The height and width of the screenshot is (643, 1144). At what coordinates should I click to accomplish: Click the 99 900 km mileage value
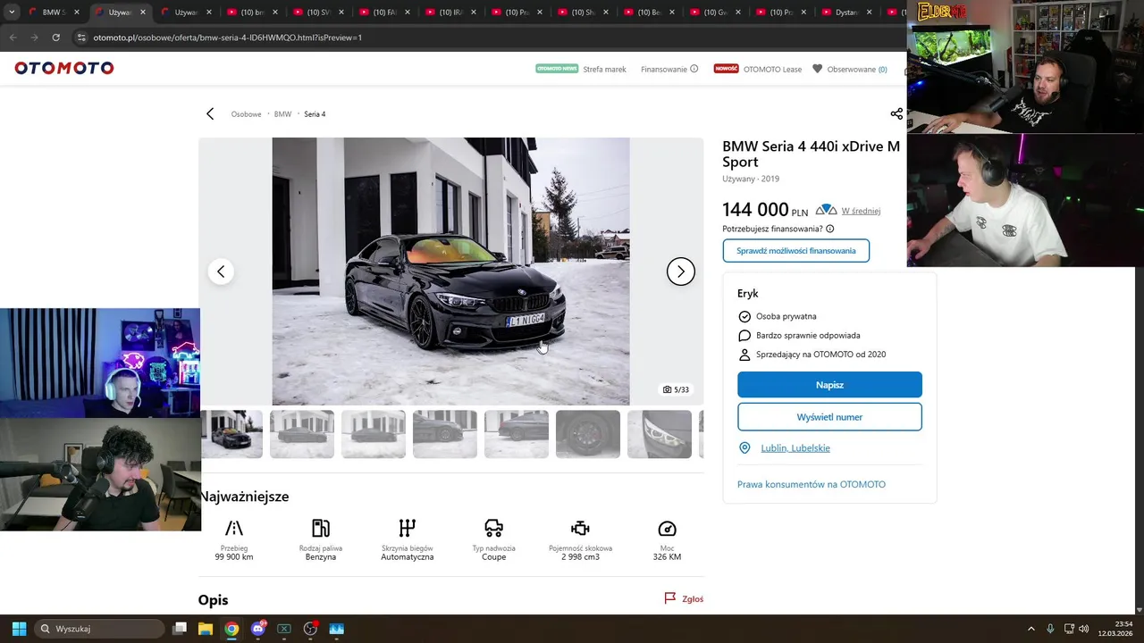(234, 557)
